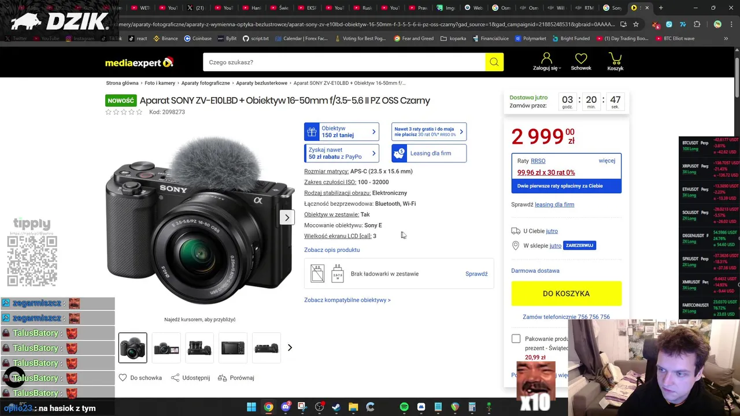Select the camera top-view third thumbnail
This screenshot has height=416, width=740.
click(x=199, y=348)
